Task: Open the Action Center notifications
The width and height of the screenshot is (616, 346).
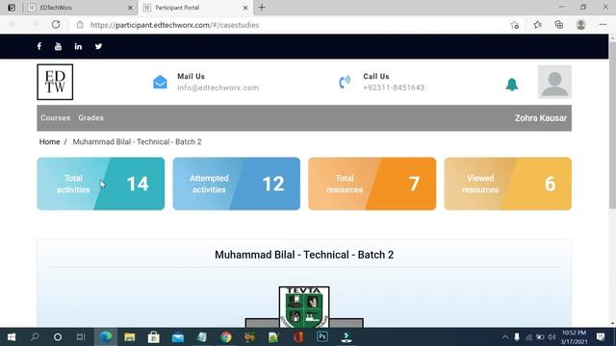Action: click(x=601, y=337)
